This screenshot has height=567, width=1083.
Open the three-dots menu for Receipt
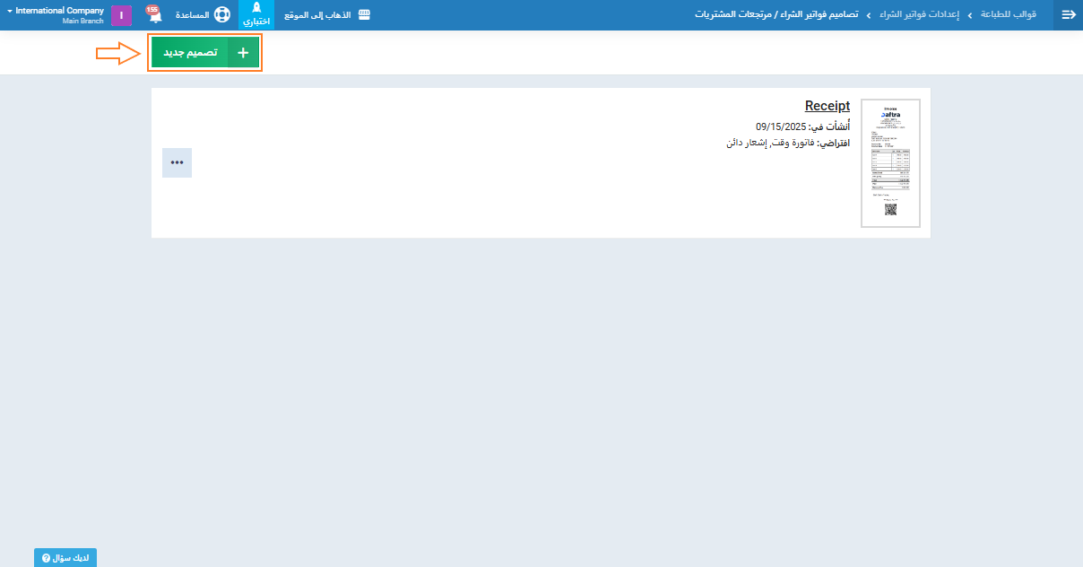[x=177, y=162]
